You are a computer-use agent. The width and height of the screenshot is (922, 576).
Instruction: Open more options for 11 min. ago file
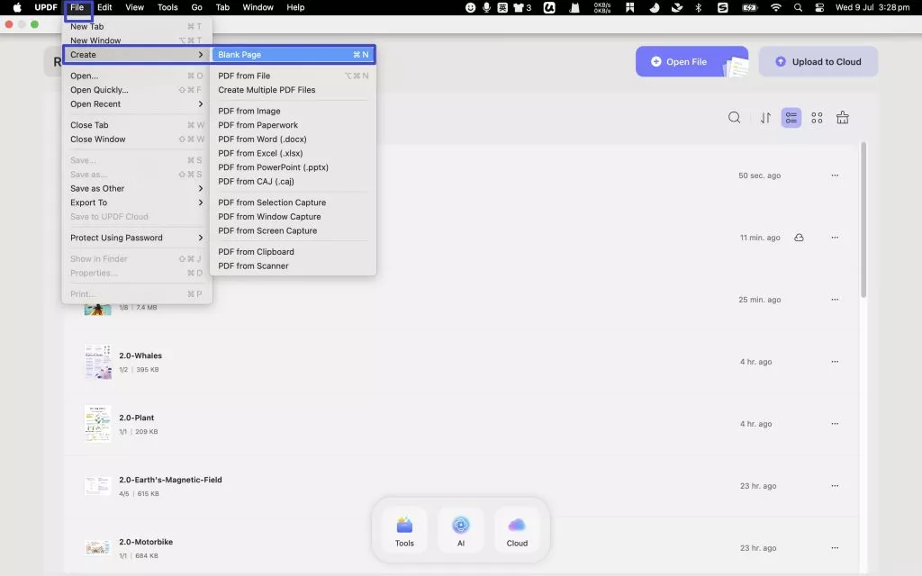pos(835,238)
